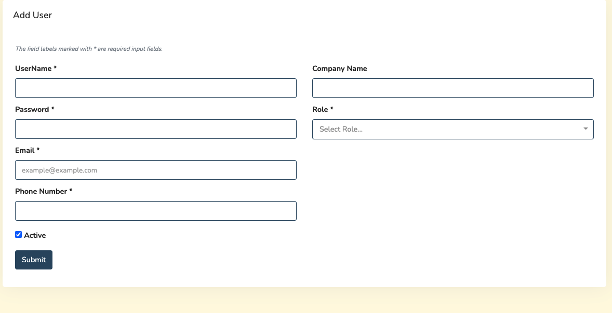
Task: Focus the Password text box
Action: [x=156, y=129]
